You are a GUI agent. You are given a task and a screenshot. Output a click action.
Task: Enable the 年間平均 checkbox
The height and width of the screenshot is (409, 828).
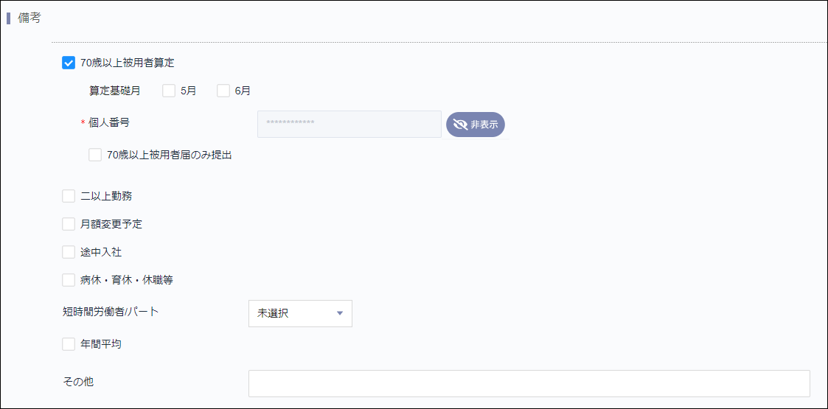69,344
